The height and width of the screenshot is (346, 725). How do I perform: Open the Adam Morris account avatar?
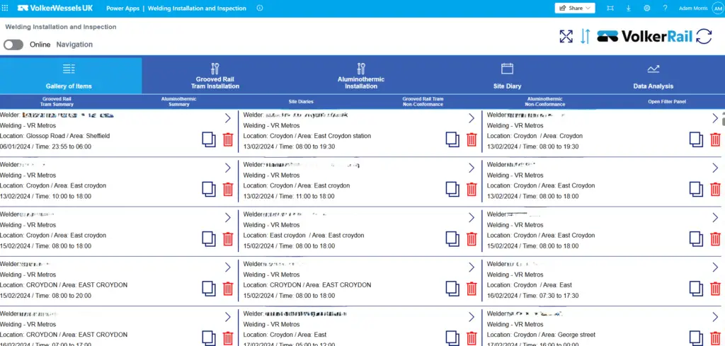tap(717, 8)
